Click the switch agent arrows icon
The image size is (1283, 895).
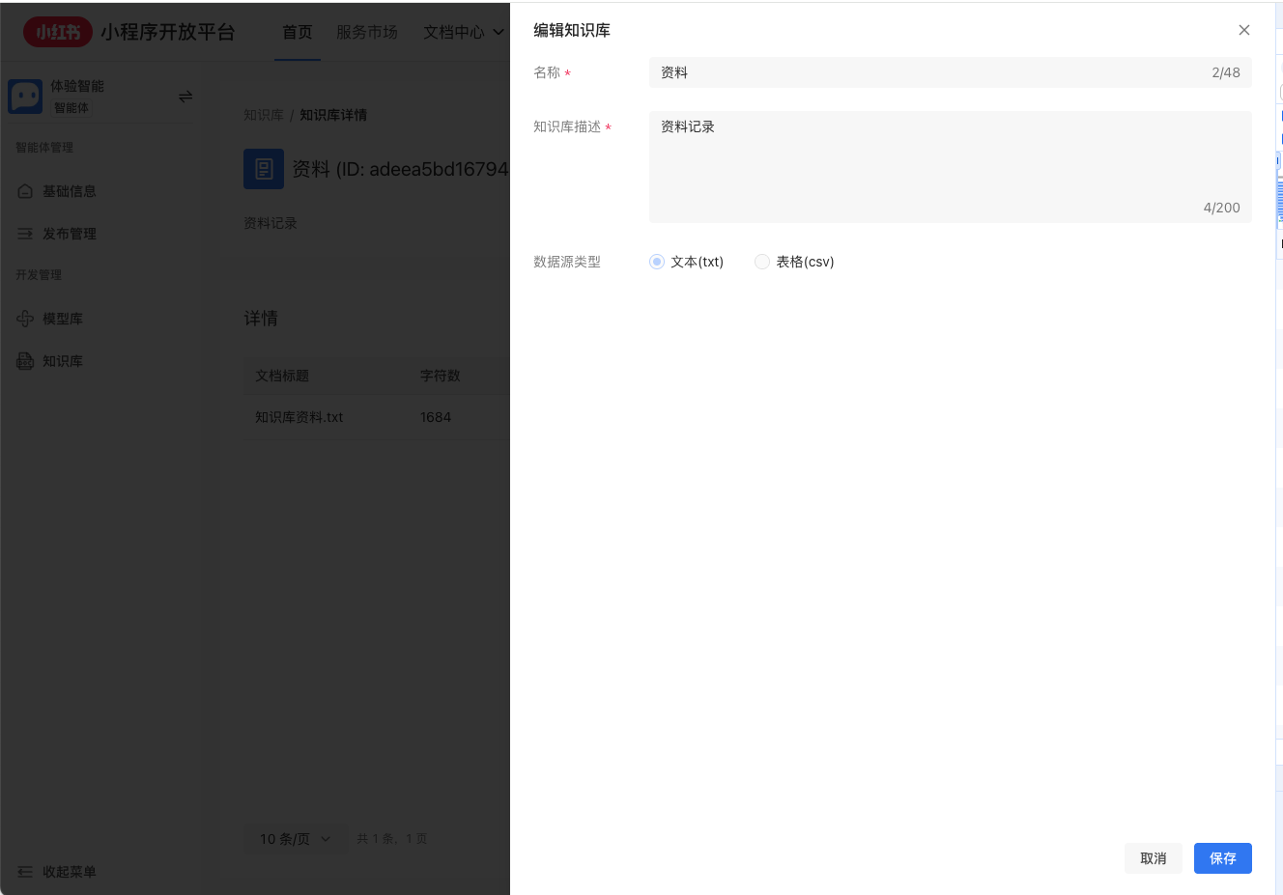[185, 97]
